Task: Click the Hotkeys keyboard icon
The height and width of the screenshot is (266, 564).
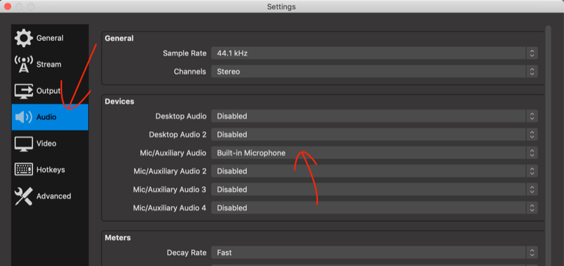Action: pos(23,170)
